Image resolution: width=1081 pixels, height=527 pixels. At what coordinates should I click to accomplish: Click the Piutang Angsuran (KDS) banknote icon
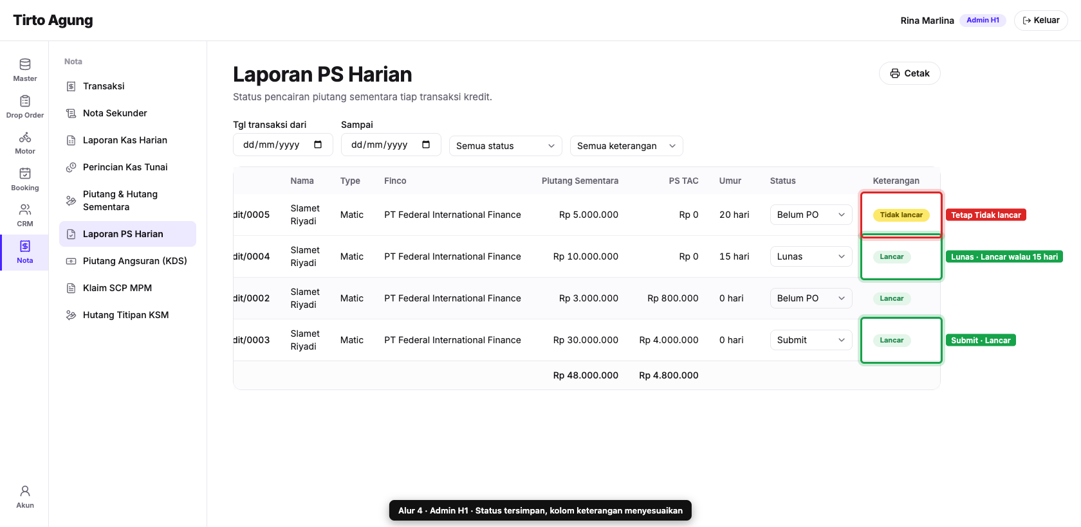coord(71,261)
